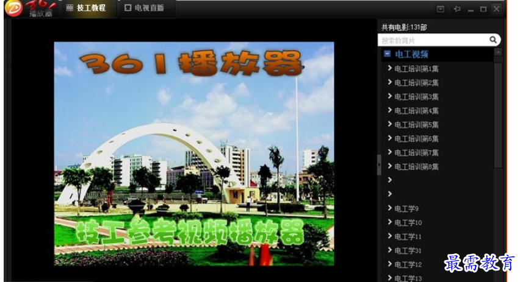Click the arrow beside 电工培训第8集

[390, 166]
